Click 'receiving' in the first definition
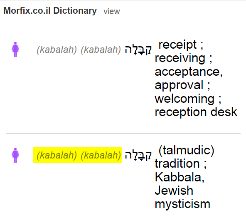 coord(180,58)
